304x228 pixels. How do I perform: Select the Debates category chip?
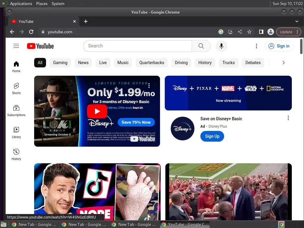click(253, 63)
